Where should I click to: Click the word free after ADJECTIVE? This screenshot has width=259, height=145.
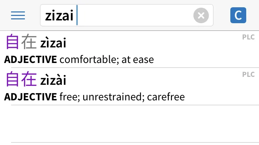[x=66, y=97]
